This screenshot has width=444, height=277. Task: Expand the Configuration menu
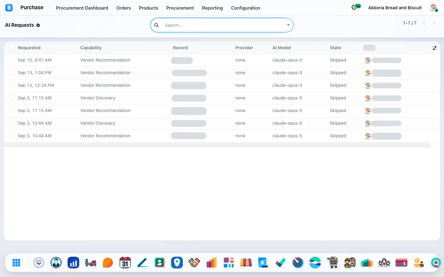click(x=246, y=8)
